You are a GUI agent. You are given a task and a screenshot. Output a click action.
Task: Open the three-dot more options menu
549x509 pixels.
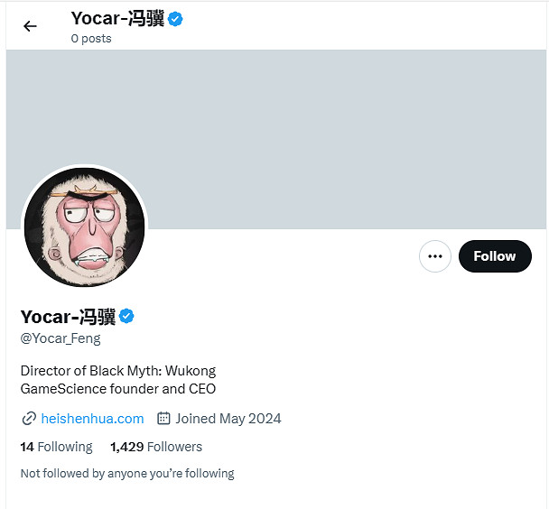coord(434,256)
